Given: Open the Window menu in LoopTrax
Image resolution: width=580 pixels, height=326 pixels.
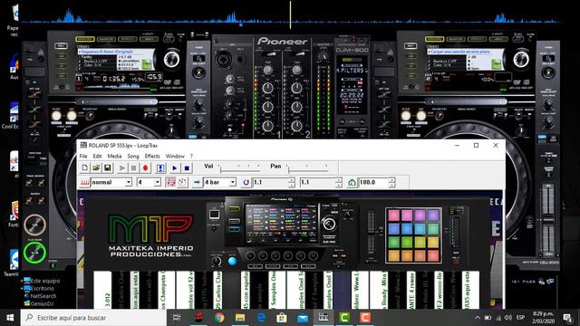Looking at the screenshot, I should click(175, 156).
